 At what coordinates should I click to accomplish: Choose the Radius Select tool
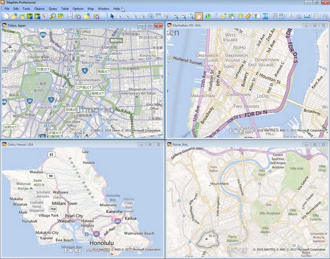coord(127,16)
